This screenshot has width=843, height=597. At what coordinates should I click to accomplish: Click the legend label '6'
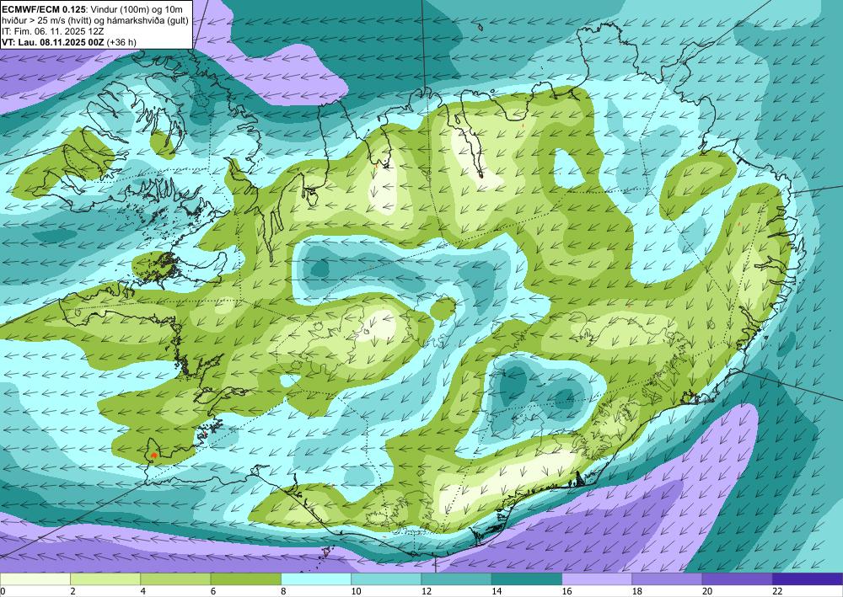[213, 591]
